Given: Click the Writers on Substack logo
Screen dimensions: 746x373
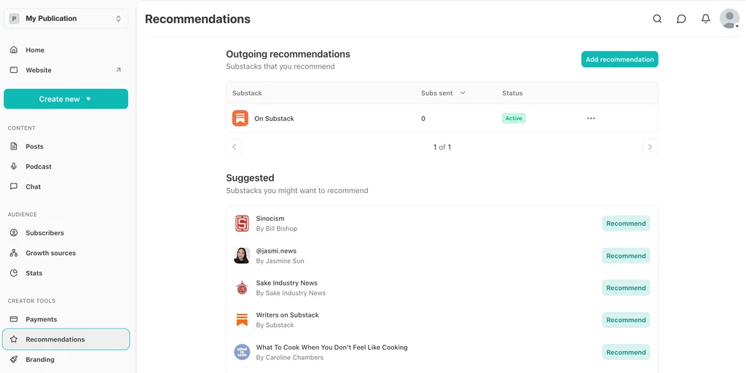Looking at the screenshot, I should tap(242, 320).
